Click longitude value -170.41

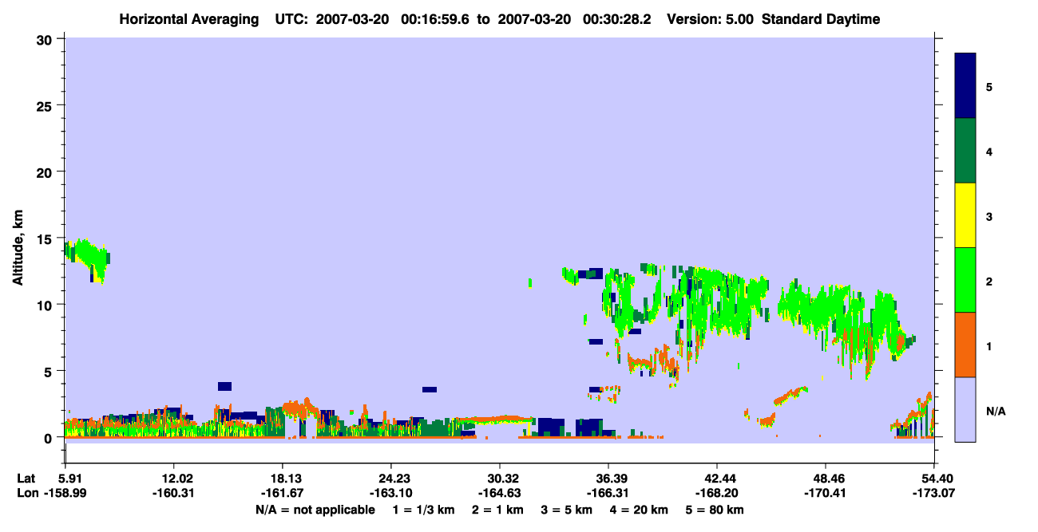coord(824,494)
